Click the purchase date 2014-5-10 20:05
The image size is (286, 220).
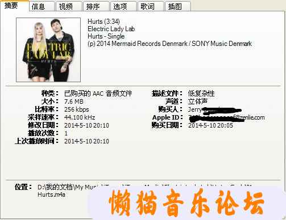[x=210, y=125]
